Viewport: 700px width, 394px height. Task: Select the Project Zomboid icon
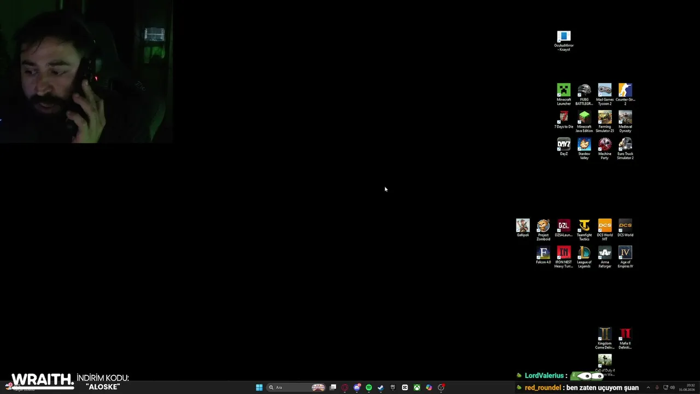543,230
